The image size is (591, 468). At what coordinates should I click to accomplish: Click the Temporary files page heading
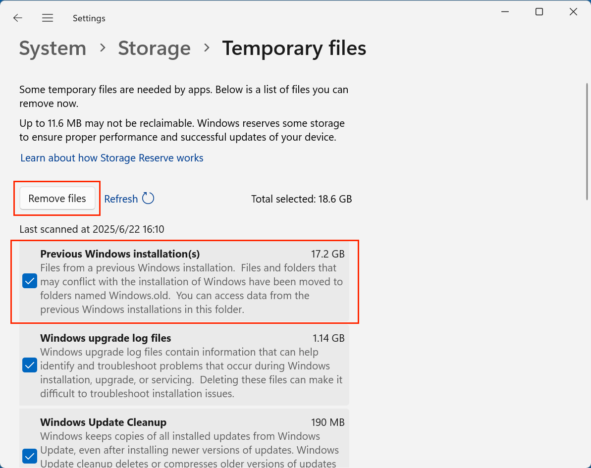pos(294,49)
